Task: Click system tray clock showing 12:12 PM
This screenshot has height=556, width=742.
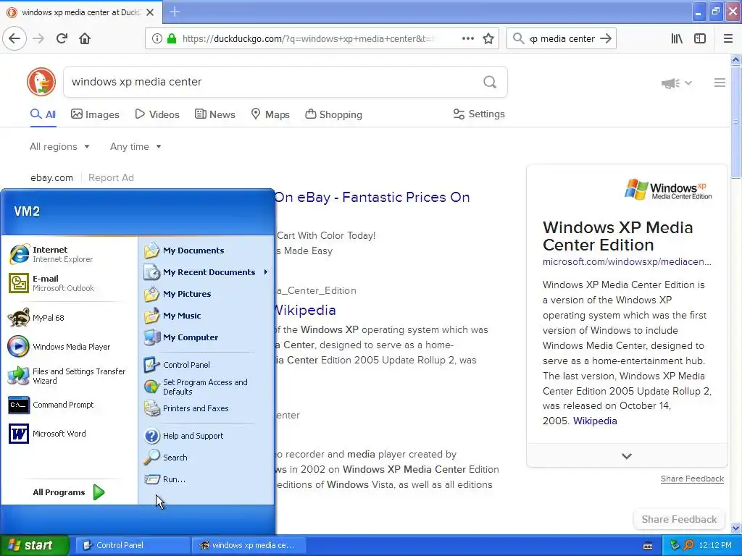Action: (715, 545)
